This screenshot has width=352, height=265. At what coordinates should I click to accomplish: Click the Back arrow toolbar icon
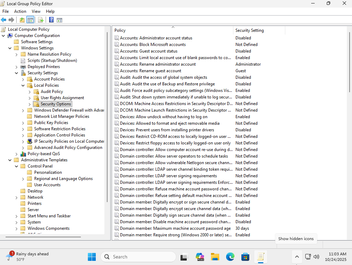pyautogui.click(x=4, y=20)
